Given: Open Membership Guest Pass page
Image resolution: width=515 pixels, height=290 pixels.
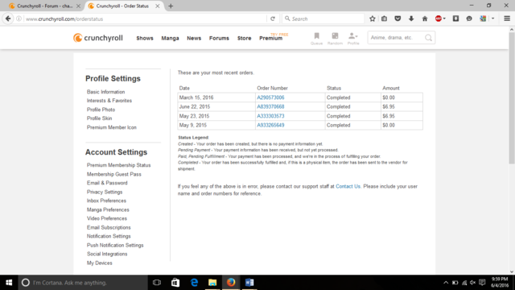Looking at the screenshot, I should tap(114, 174).
